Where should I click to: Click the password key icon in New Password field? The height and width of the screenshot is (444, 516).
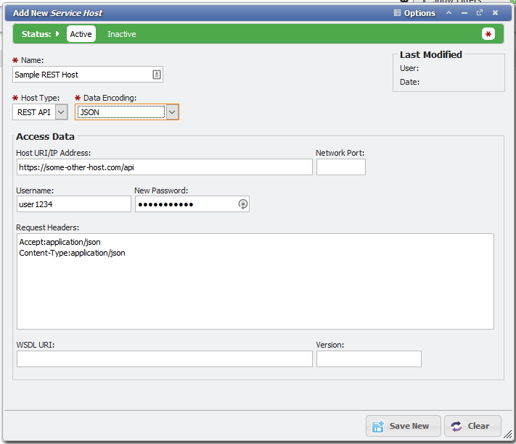point(243,205)
